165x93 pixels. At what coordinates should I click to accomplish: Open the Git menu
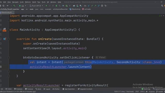click(48, 2)
